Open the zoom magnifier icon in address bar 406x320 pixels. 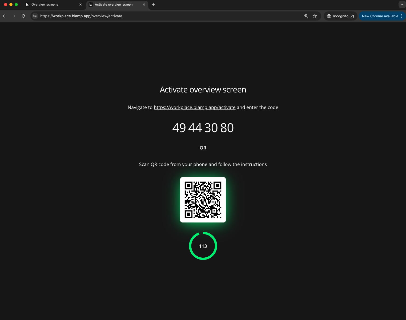[306, 16]
